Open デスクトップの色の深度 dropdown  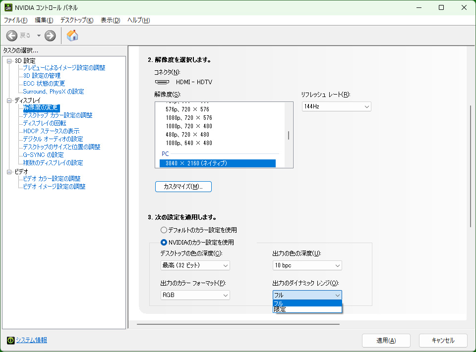tap(195, 265)
